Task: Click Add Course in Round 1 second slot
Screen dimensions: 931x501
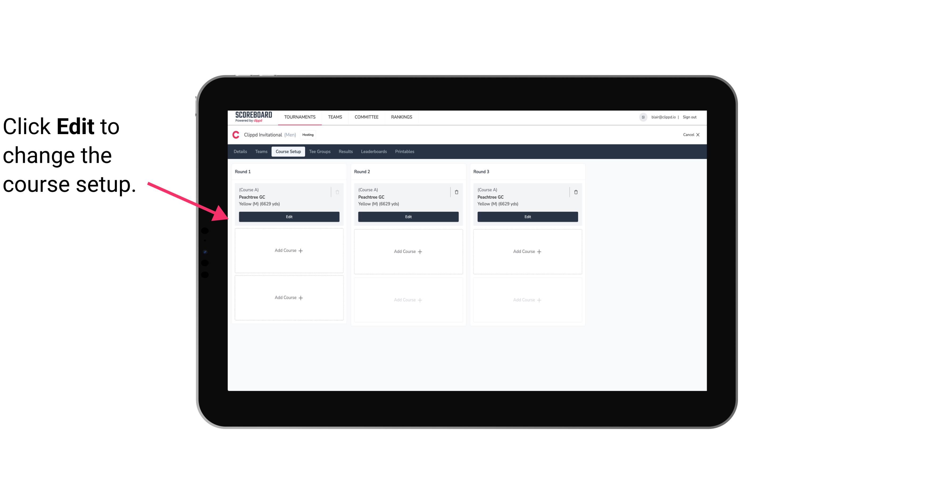Action: [289, 251]
